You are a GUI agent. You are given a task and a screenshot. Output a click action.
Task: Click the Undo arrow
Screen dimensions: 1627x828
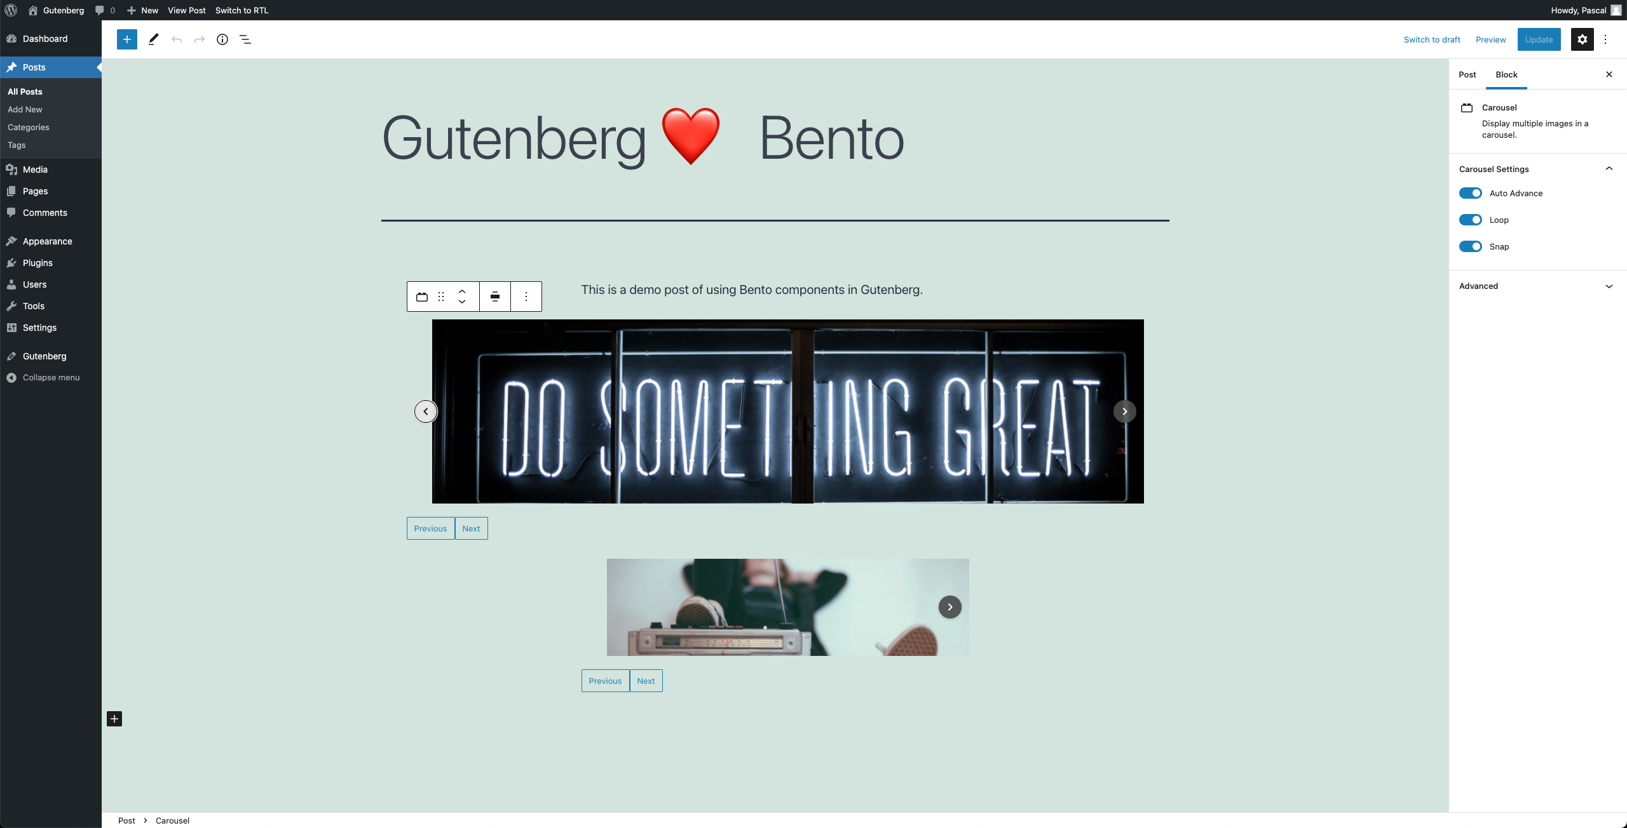[177, 39]
